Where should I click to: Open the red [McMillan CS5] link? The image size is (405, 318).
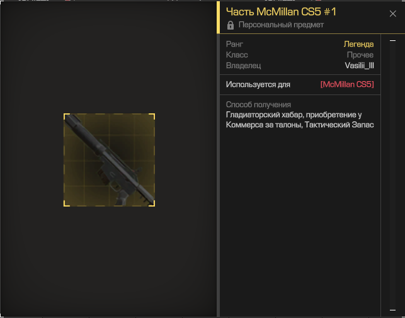click(347, 84)
